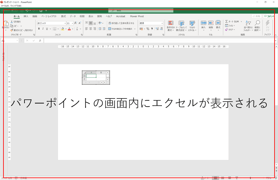This screenshot has height=180, width=278.
Task: Toggle middle vertical alignment
Action: 91,23
